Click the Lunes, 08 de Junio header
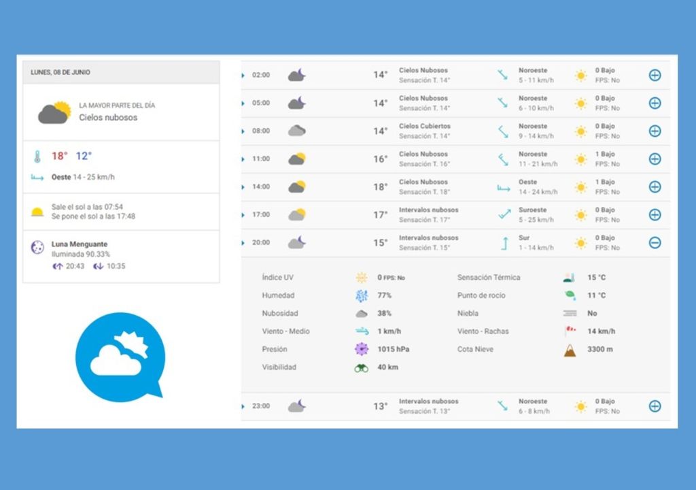Viewport: 696px width, 490px height. (60, 72)
